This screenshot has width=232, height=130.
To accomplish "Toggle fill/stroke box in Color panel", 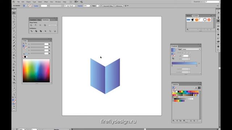I will tap(24, 47).
